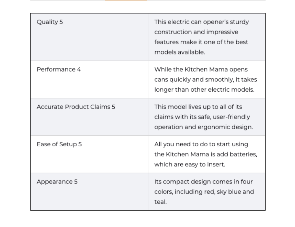The width and height of the screenshot is (295, 227).
Task: Click the text 'which are easy to insert.'
Action: point(190,164)
